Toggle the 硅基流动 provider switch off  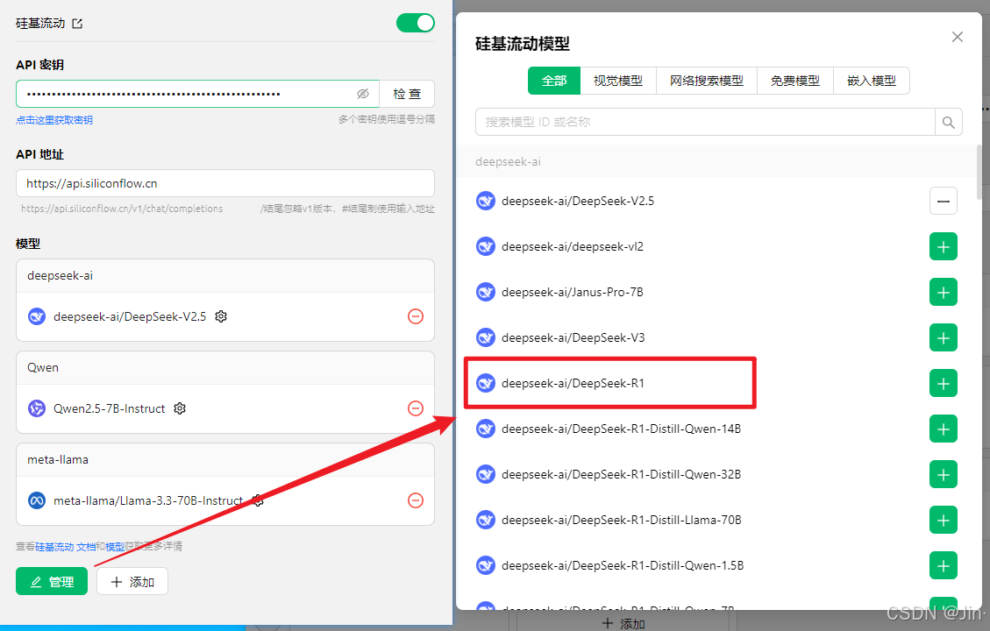click(x=416, y=24)
